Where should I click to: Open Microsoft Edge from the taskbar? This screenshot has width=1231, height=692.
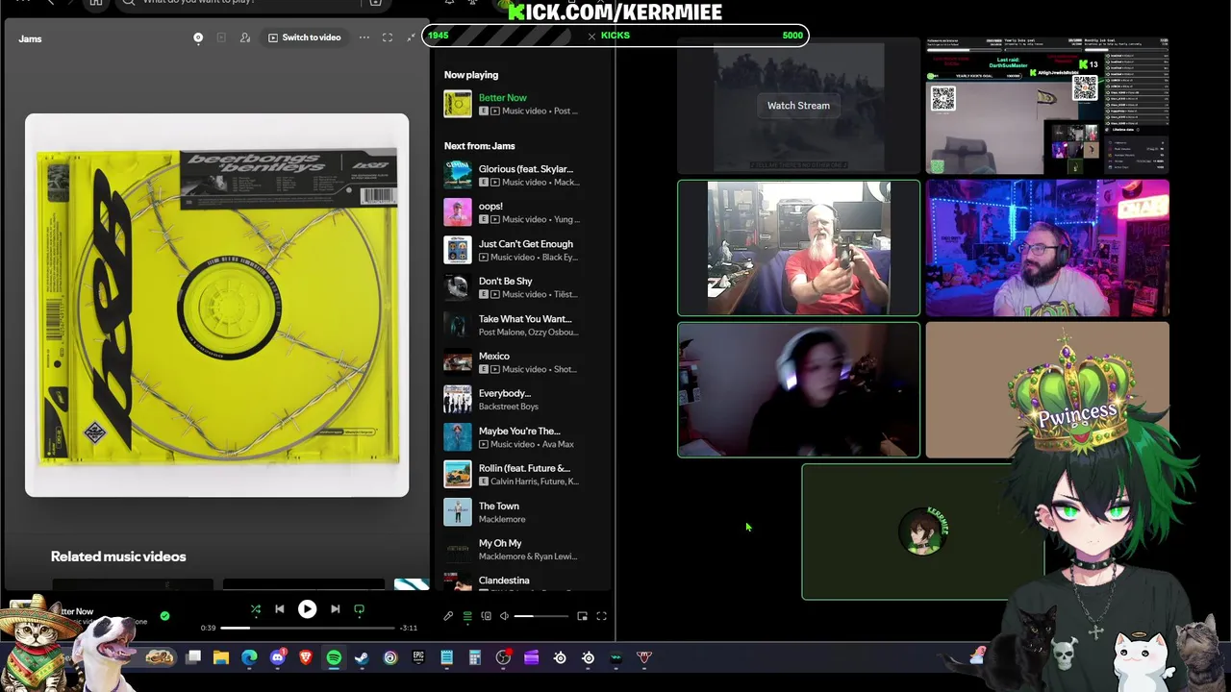pos(249,657)
